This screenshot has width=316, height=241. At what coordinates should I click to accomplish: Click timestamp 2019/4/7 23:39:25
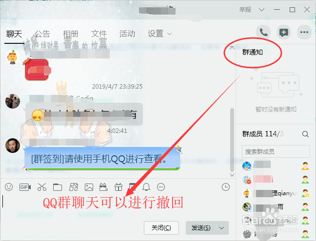click(117, 87)
